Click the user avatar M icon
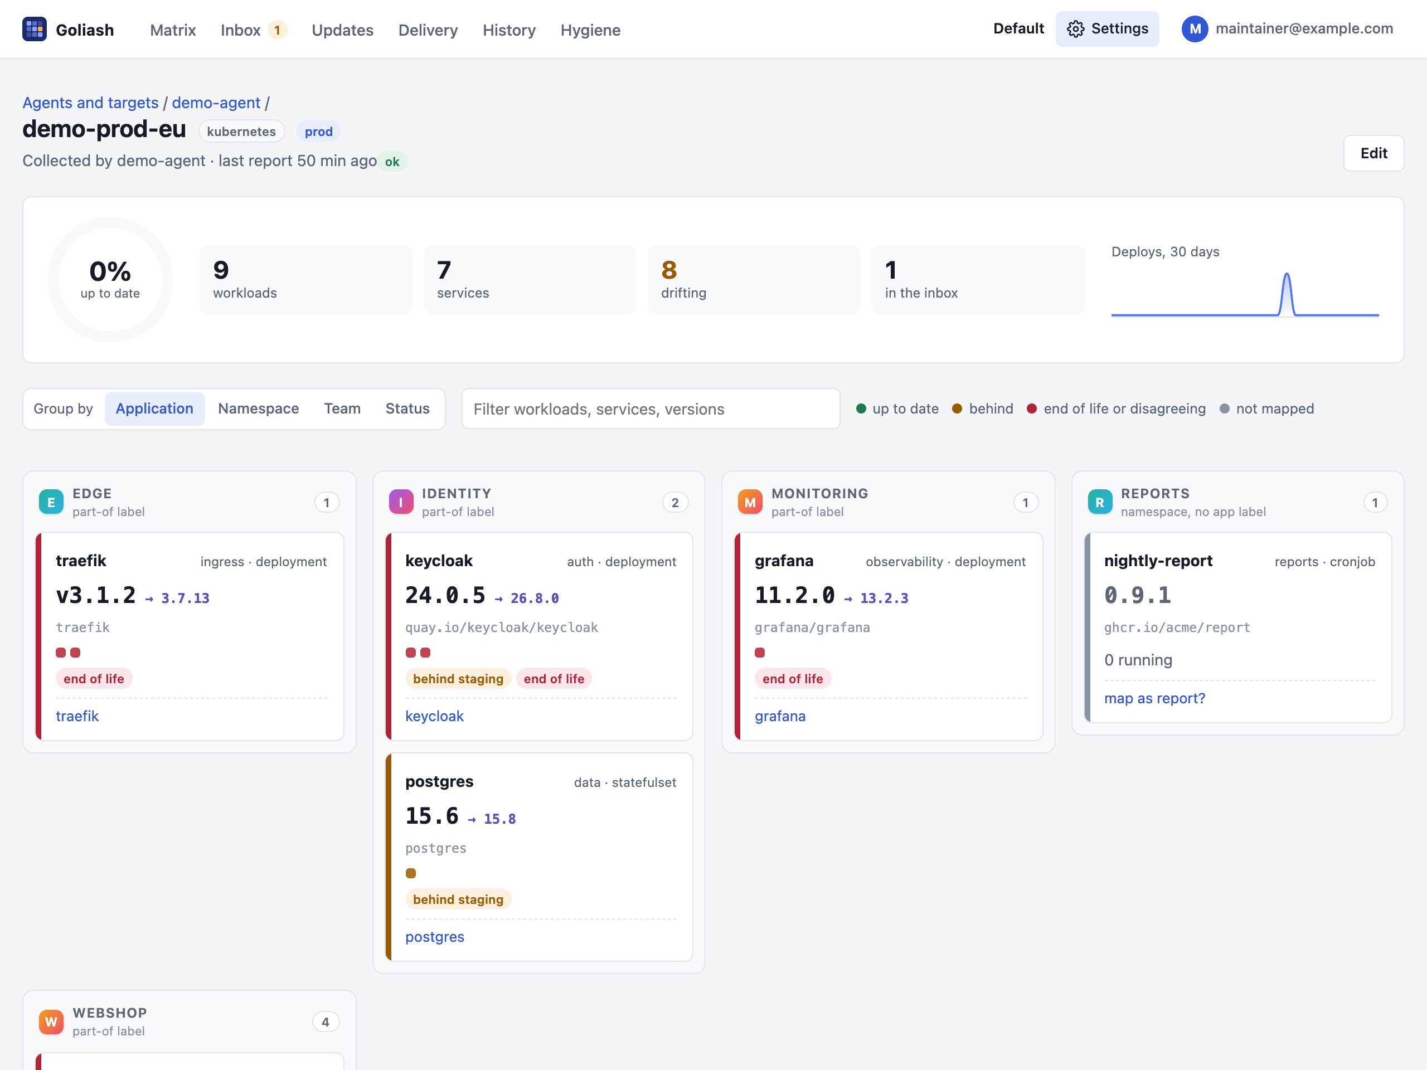1427x1070 pixels. 1194,29
